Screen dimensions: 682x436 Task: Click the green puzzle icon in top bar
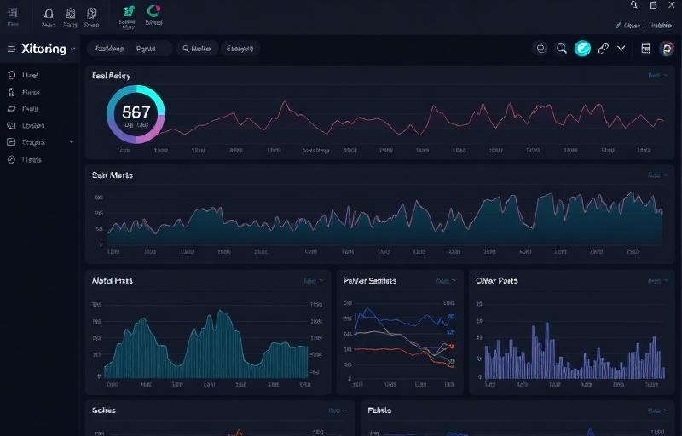point(129,10)
